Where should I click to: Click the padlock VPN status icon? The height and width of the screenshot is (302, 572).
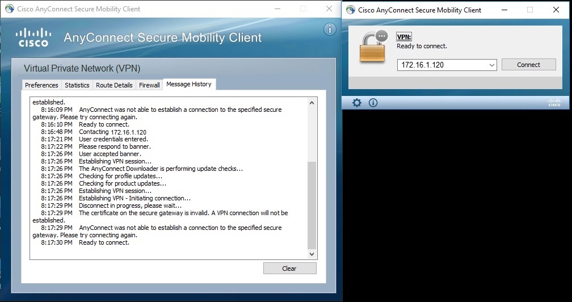coord(373,46)
